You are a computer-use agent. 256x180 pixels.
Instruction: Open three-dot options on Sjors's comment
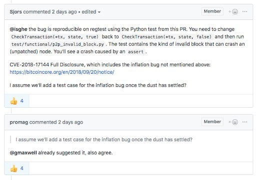point(244,11)
